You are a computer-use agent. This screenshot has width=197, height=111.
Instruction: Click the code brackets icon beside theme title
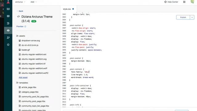pos(18,16)
